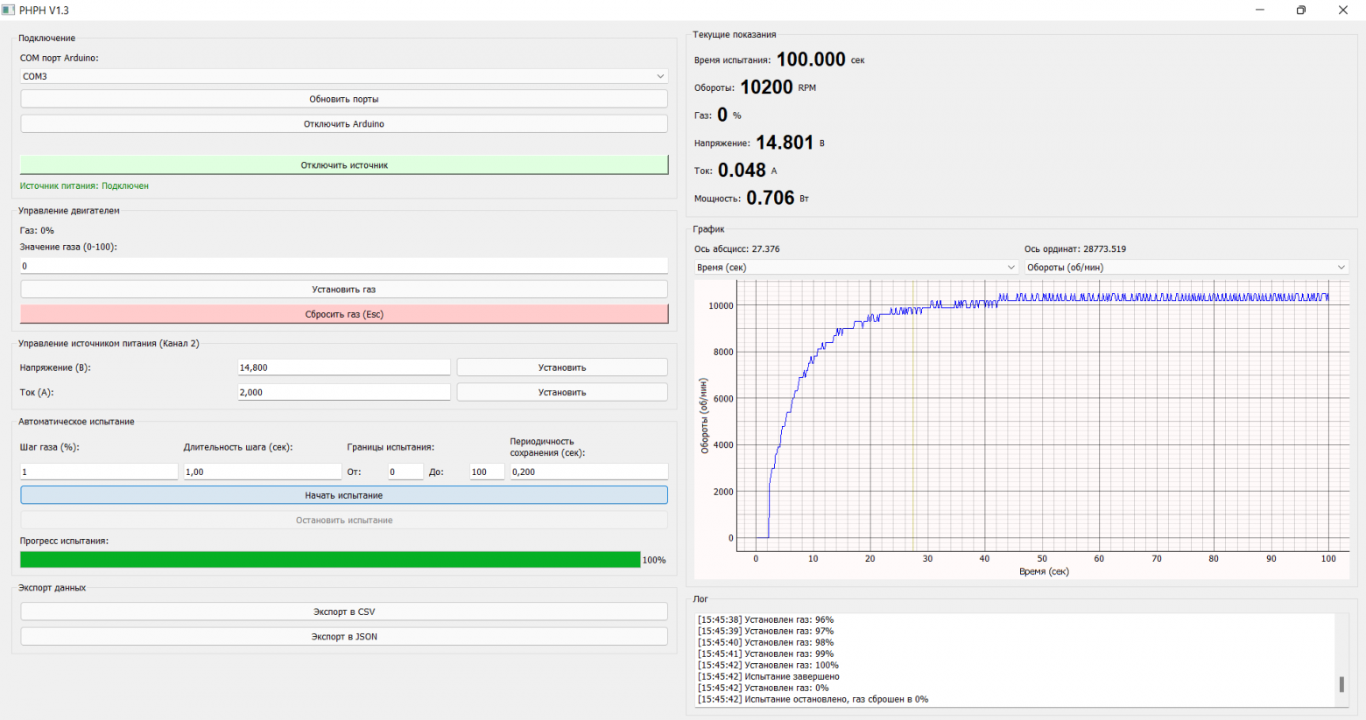Export data with Экспорт в JSON
Image resolution: width=1366 pixels, height=720 pixels.
pyautogui.click(x=343, y=637)
